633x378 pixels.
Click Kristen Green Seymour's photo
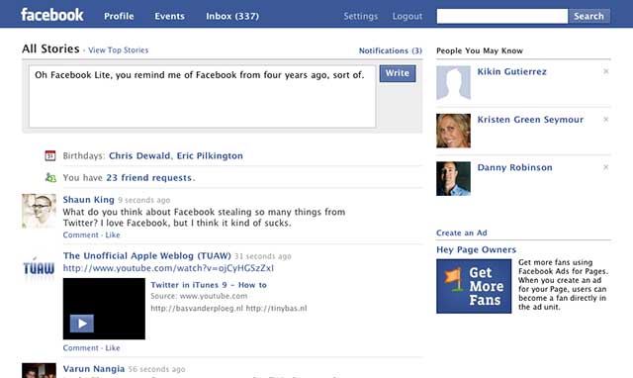(x=453, y=131)
